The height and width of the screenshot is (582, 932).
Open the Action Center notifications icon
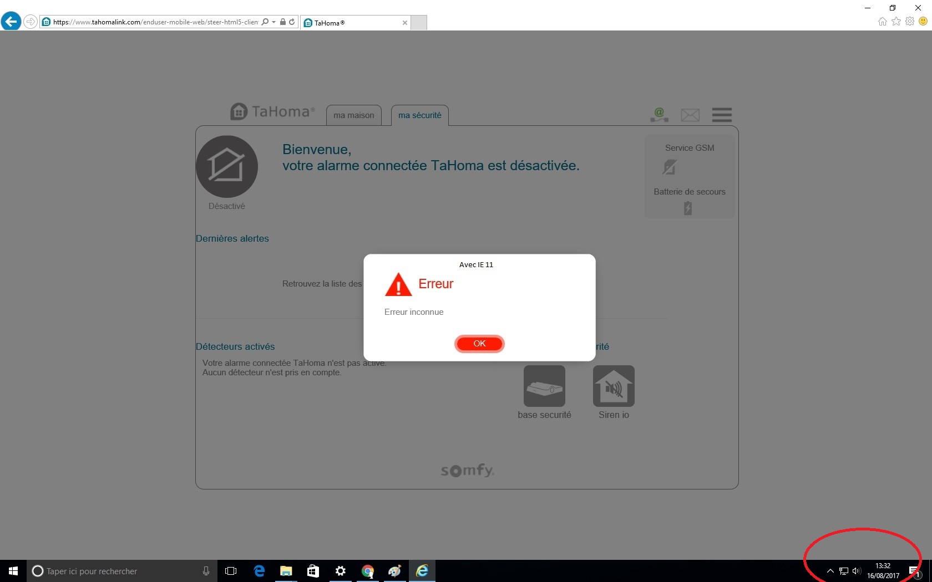(x=915, y=571)
